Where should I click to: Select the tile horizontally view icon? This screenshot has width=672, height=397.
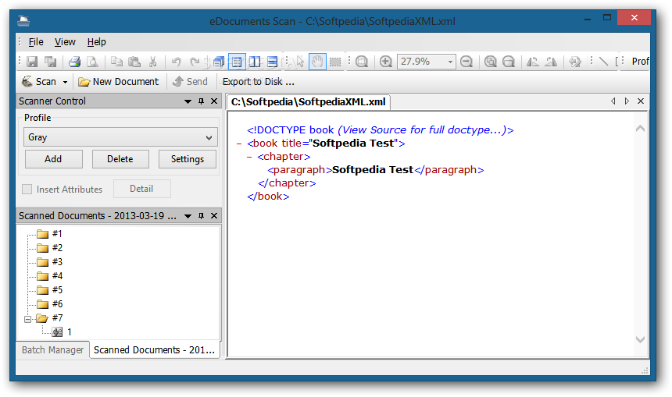(x=273, y=62)
